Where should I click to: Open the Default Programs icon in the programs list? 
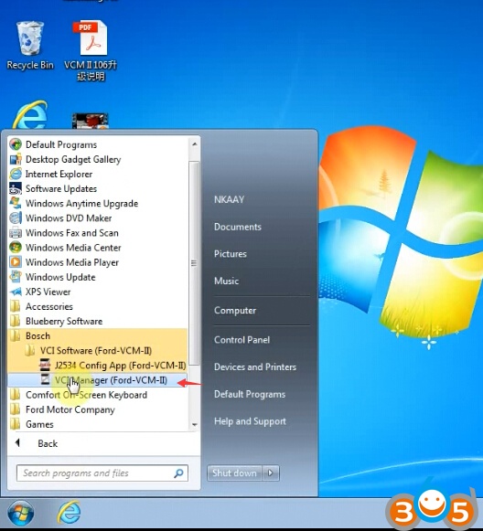coord(16,144)
